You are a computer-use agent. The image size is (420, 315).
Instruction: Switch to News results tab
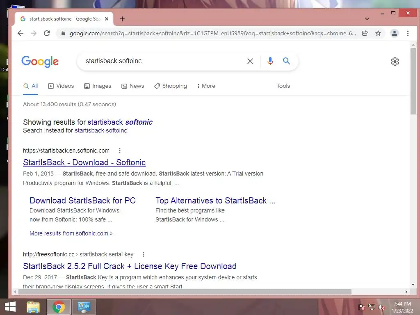(133, 86)
